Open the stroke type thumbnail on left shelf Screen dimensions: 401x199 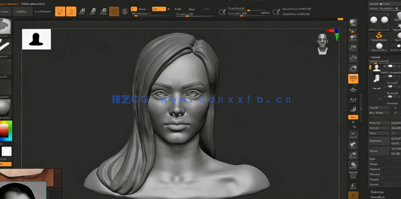[5, 47]
